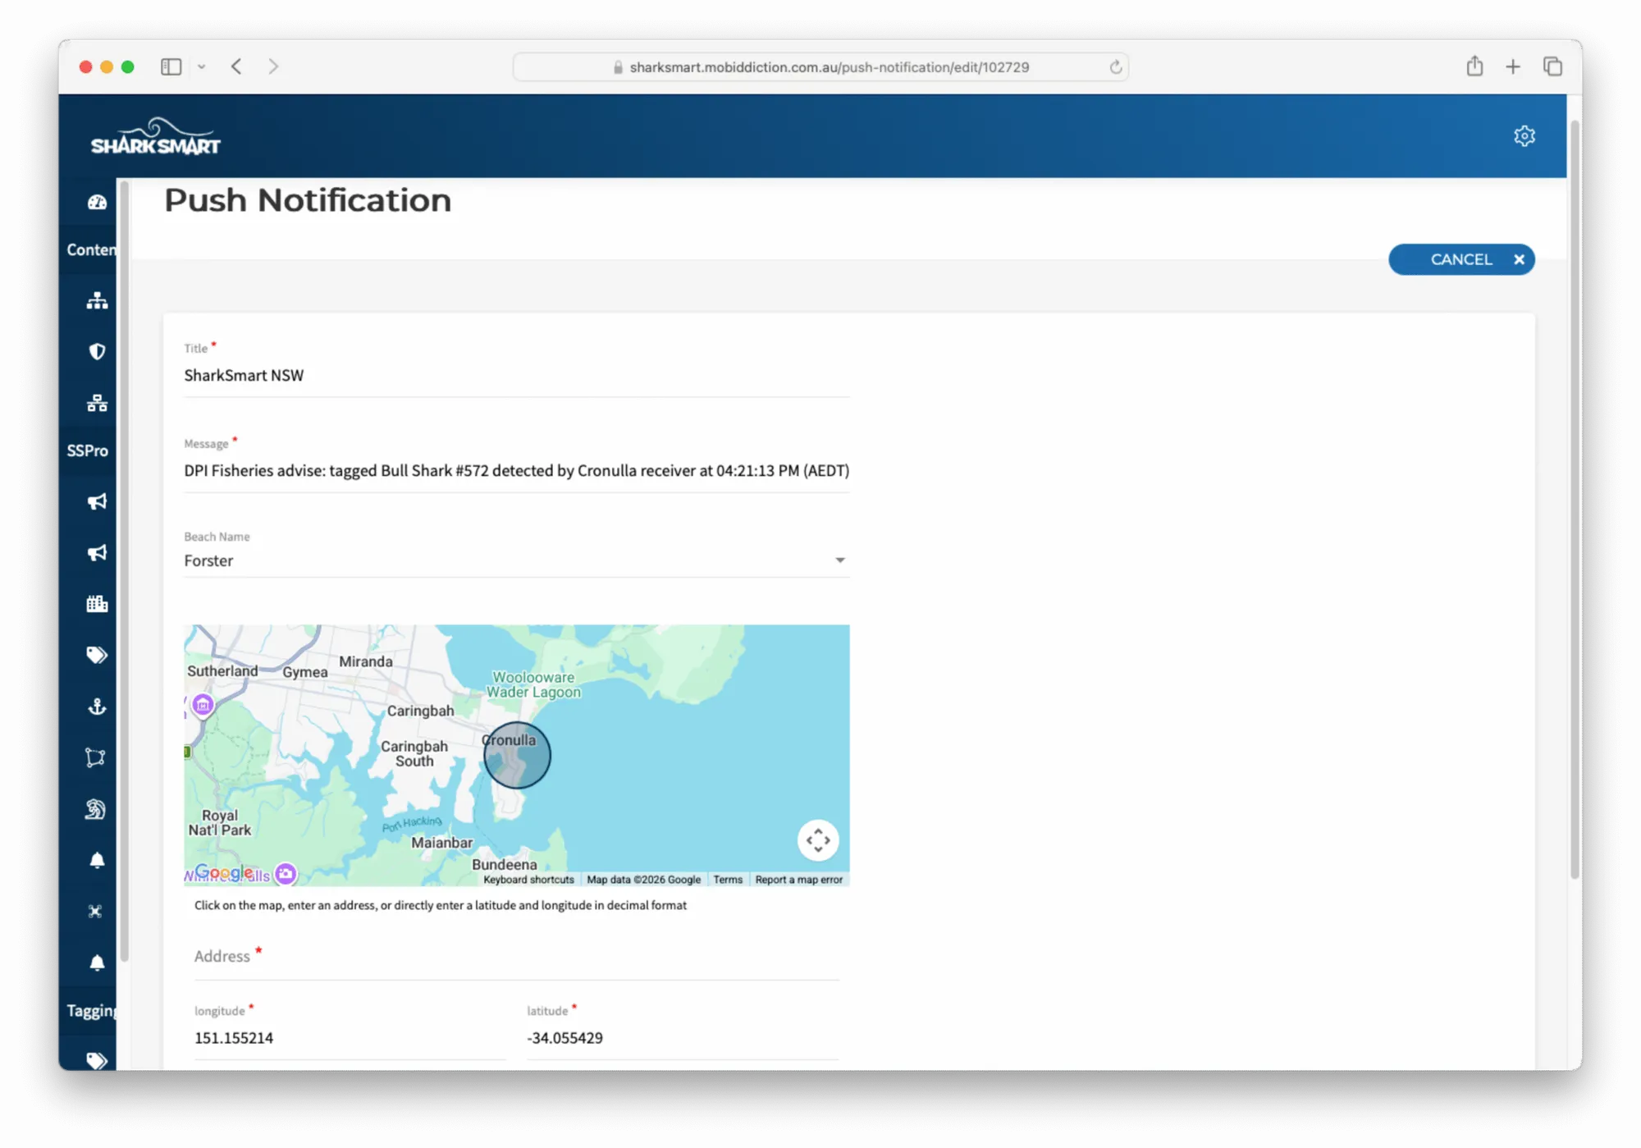Viewport: 1641px width, 1148px height.
Task: Click the megaphone icon directly below SSPro
Action: coord(97,501)
